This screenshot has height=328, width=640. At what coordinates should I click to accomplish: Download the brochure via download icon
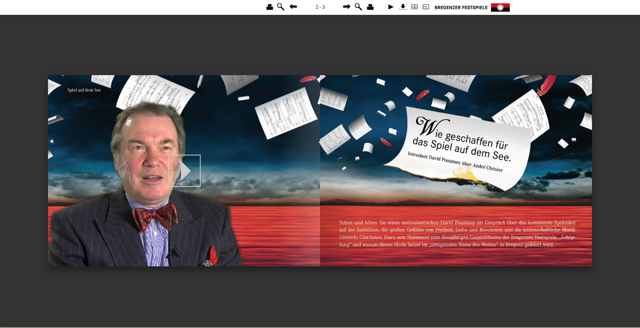point(403,7)
